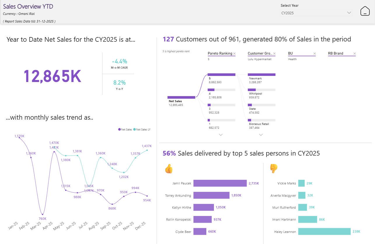This screenshot has width=375, height=244.
Task: Click the home icon button
Action: point(365,11)
